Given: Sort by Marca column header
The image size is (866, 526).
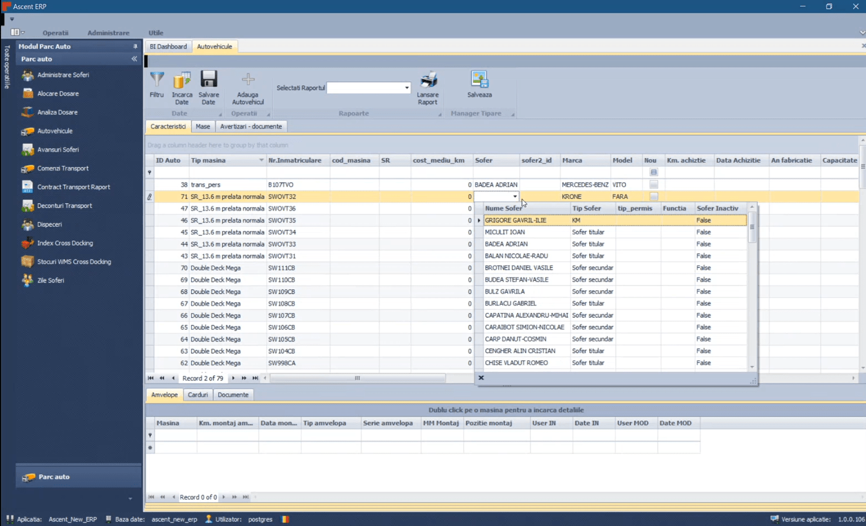Looking at the screenshot, I should [585, 161].
